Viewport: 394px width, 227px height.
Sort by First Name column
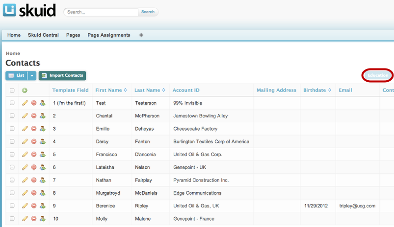(x=111, y=90)
